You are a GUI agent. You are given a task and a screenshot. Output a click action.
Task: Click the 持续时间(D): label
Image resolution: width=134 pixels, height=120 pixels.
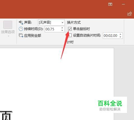(34, 29)
